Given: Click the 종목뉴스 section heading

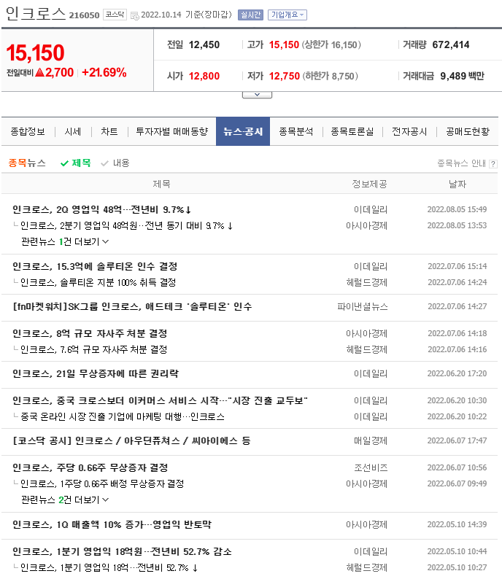Looking at the screenshot, I should click(x=27, y=163).
